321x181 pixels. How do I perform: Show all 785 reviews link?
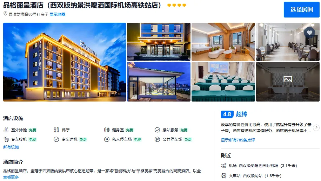point(238,140)
